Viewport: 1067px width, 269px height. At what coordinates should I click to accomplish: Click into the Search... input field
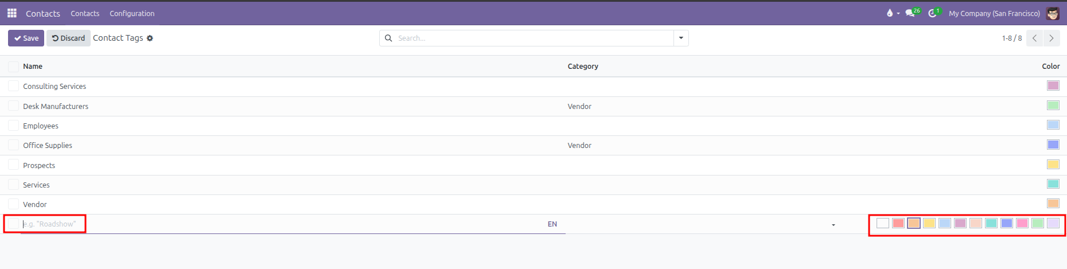pos(533,38)
